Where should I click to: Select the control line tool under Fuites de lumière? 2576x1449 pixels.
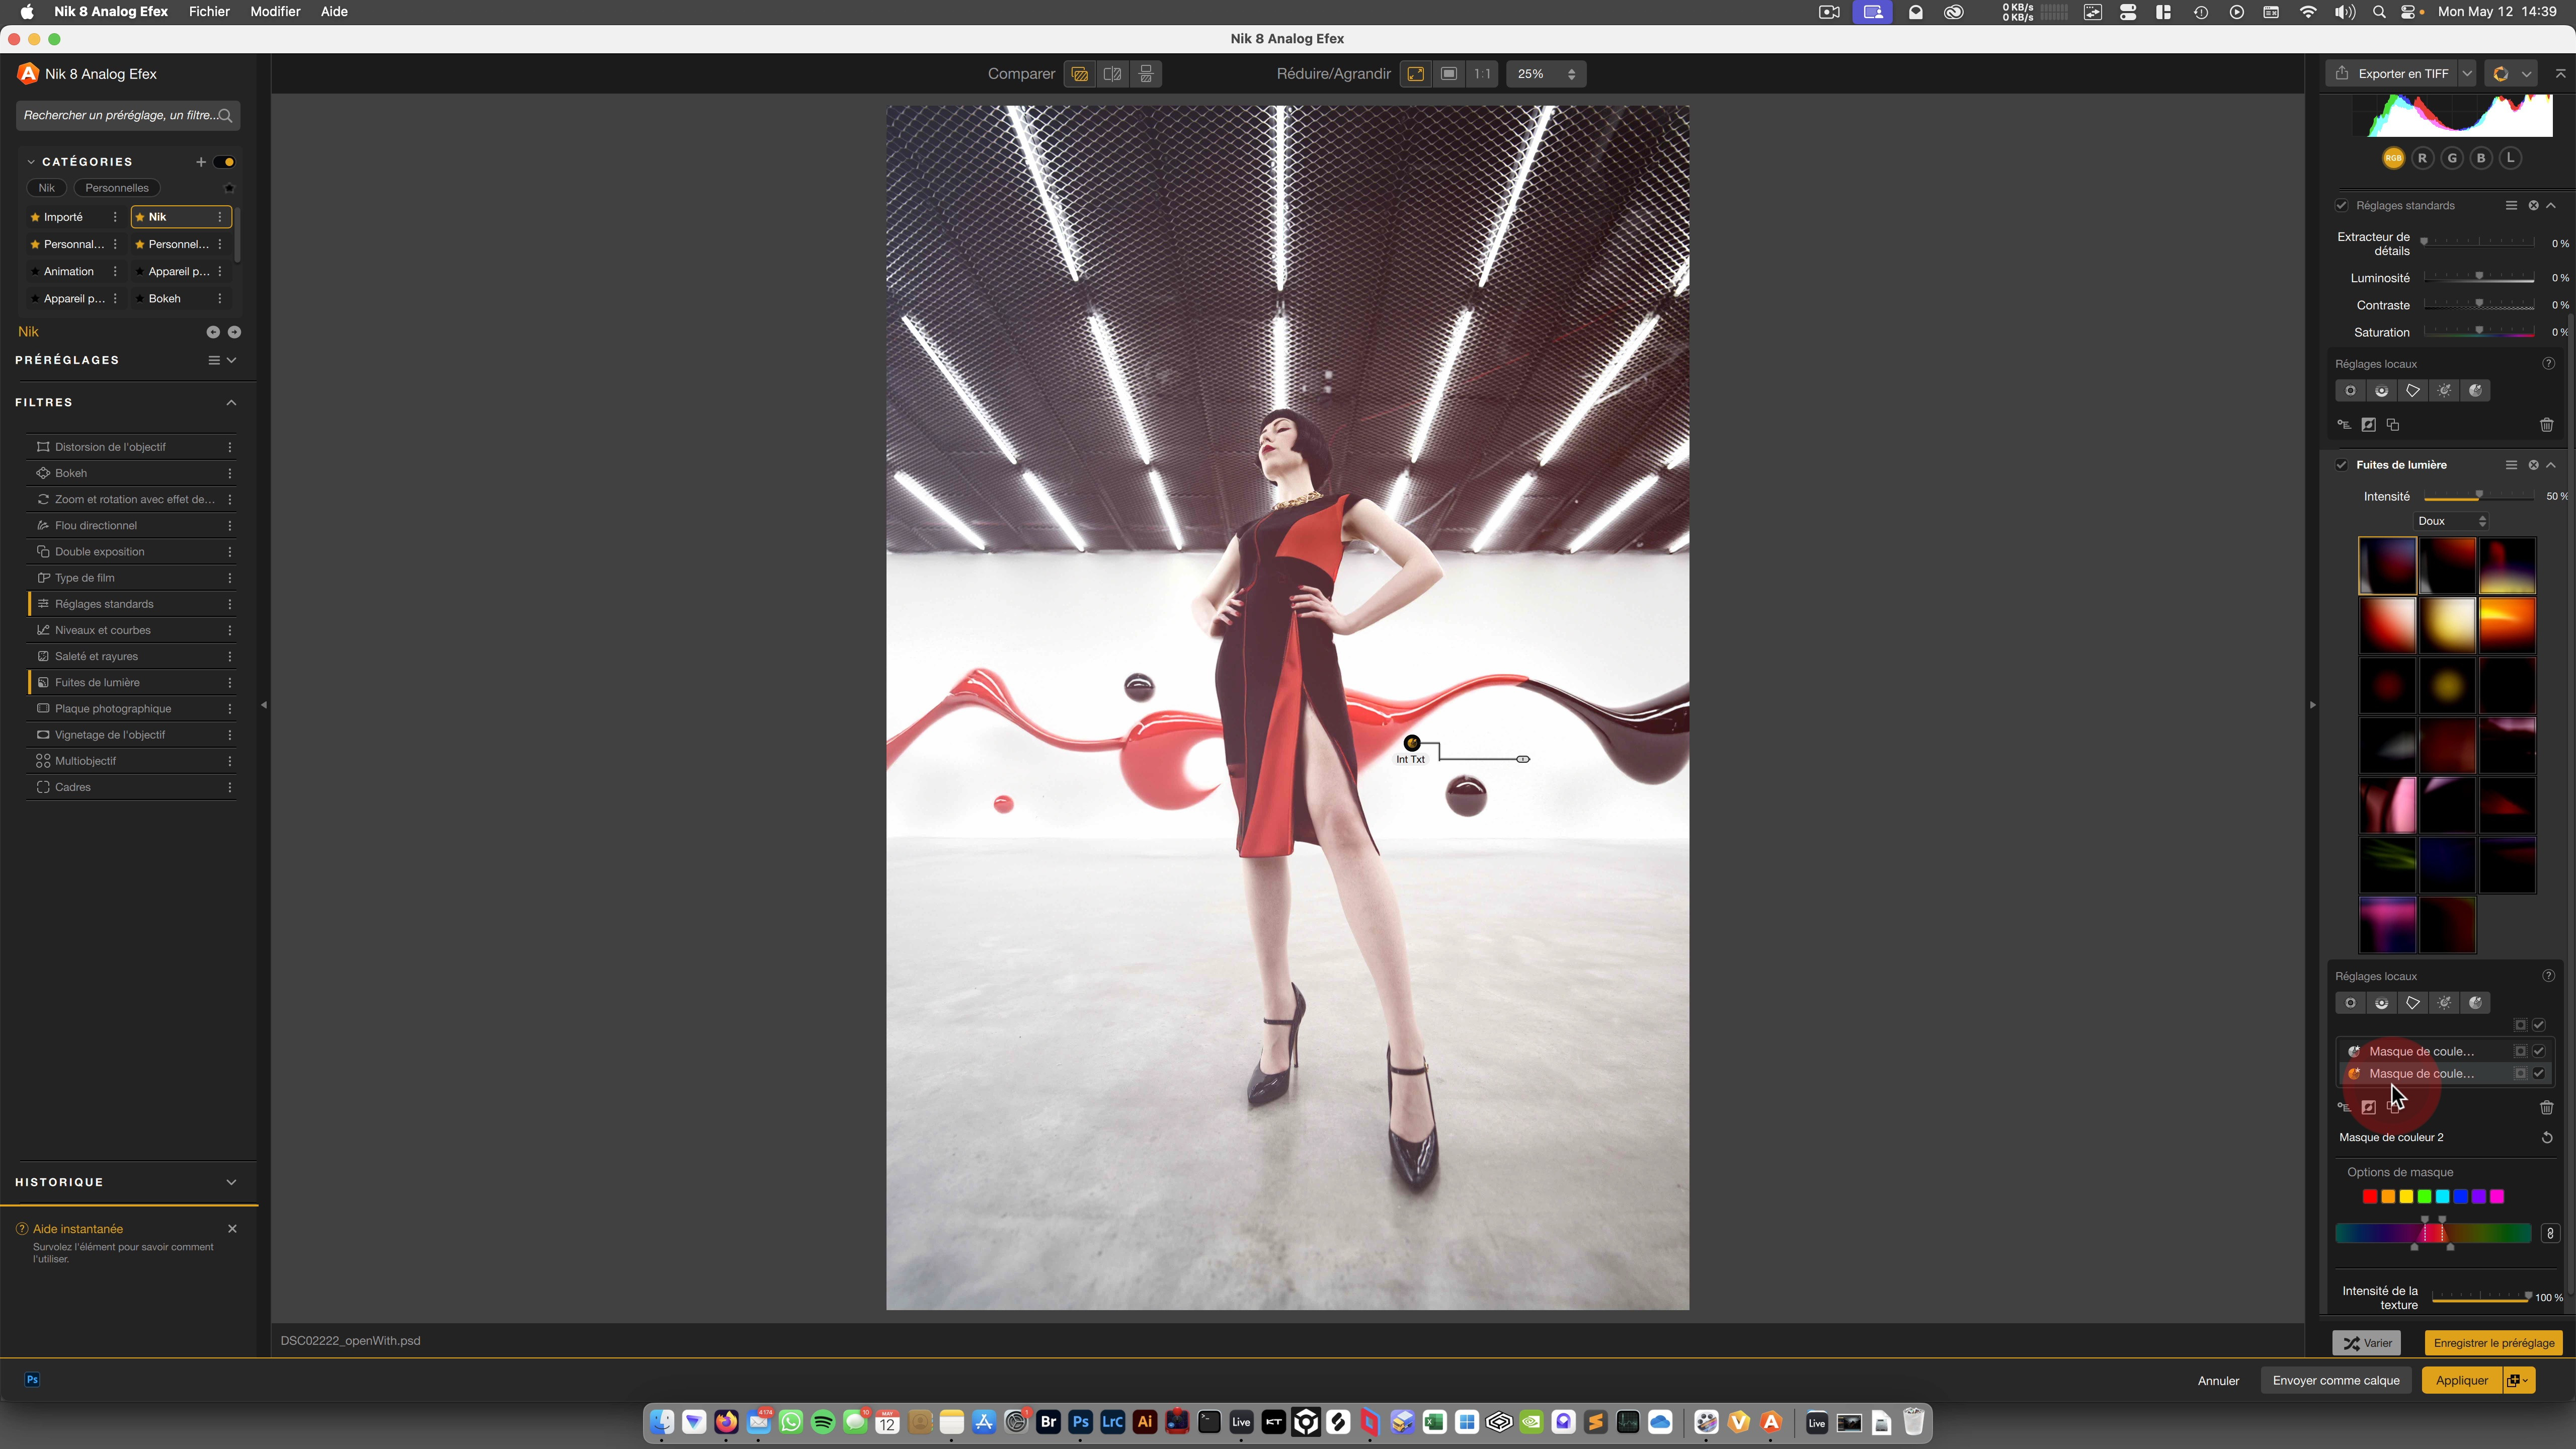2382,1003
